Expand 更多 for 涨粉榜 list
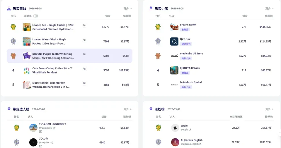The height and width of the screenshot is (148, 281). coord(269,109)
